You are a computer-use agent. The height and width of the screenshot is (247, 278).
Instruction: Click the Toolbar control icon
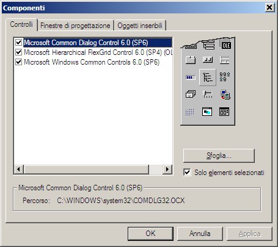click(x=208, y=60)
